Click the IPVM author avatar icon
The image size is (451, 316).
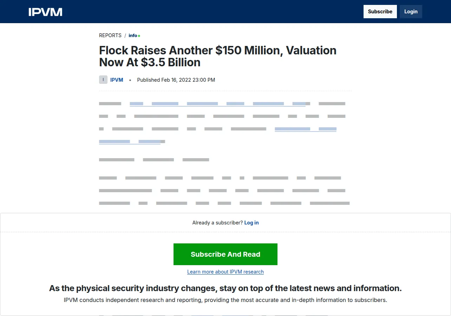point(103,80)
